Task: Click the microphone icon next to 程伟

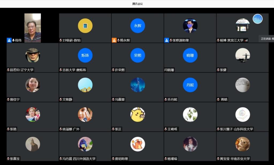Action: pyautogui.click(x=13, y=40)
